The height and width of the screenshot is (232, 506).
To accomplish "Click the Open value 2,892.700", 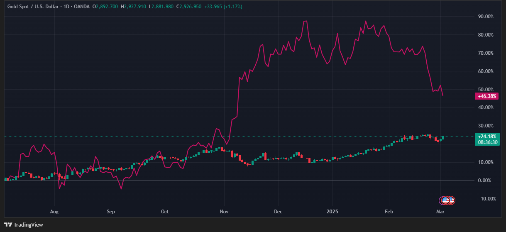I will click(107, 7).
